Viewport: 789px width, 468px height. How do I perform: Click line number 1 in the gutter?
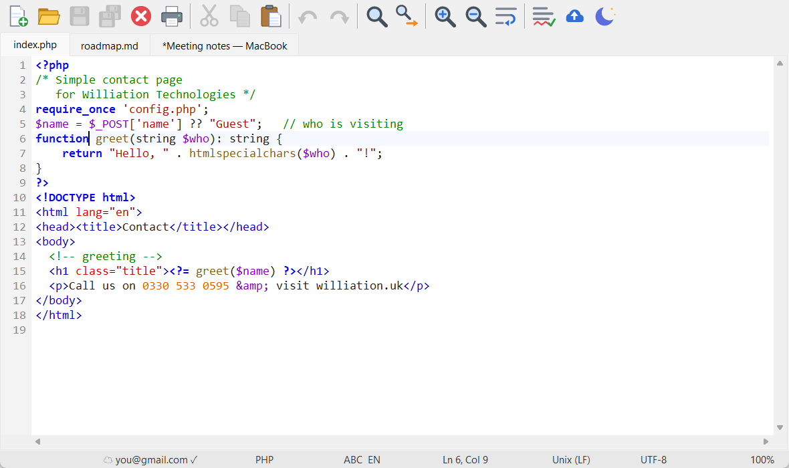tap(22, 66)
